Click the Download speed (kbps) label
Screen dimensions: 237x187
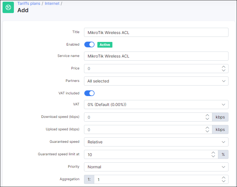(60, 117)
